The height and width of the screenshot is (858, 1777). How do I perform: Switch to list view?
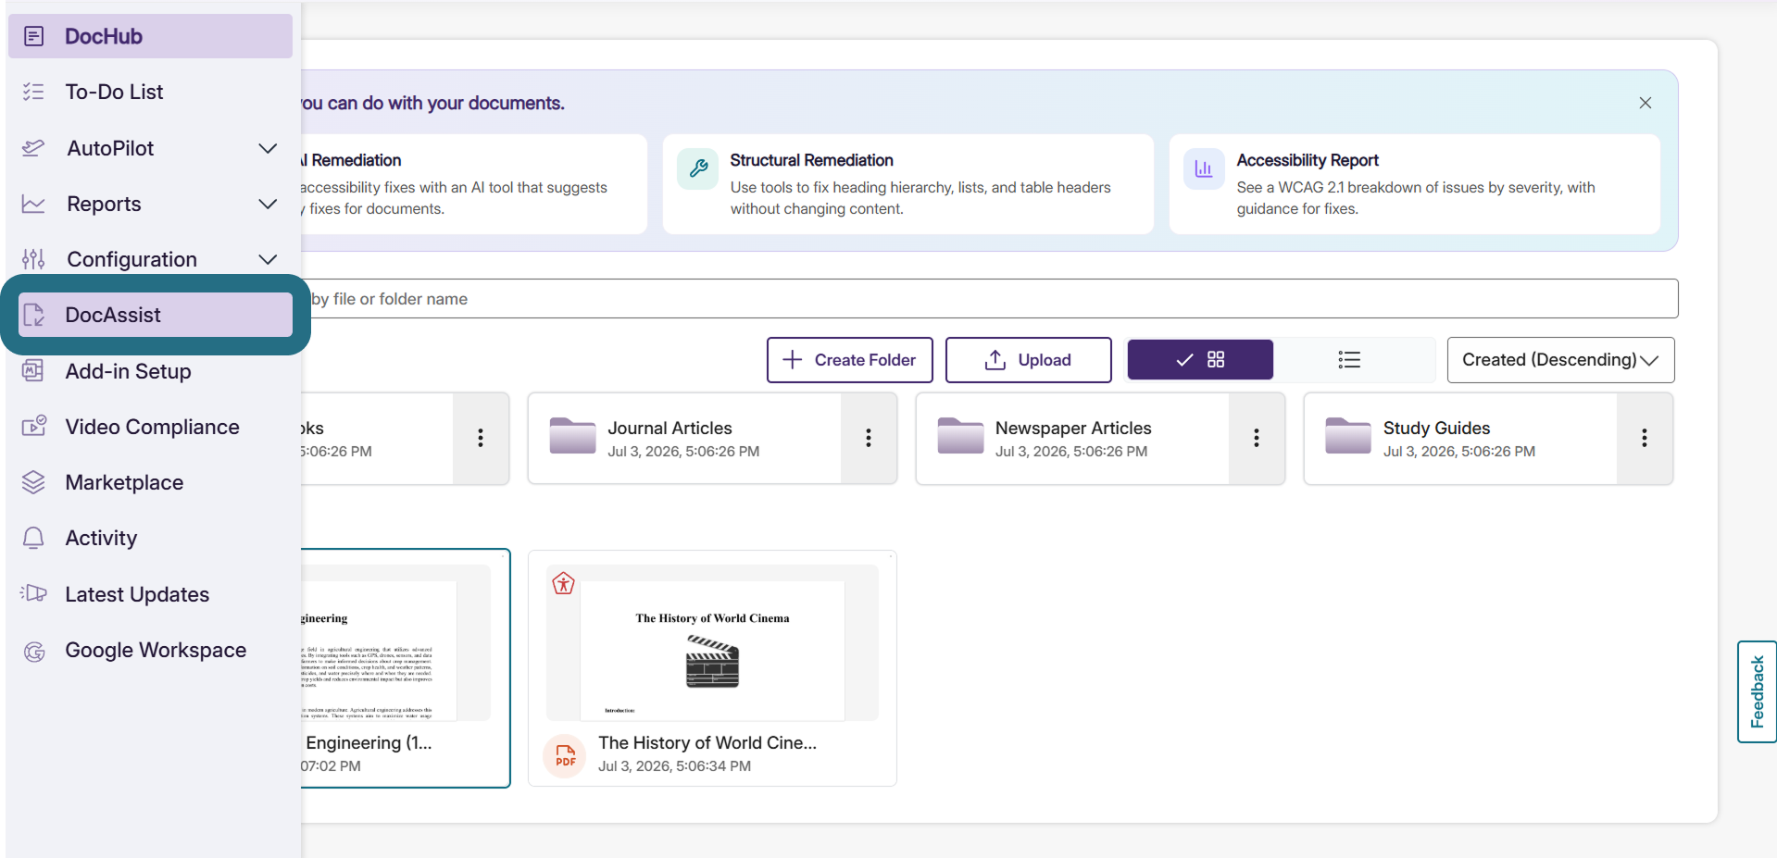1349,360
